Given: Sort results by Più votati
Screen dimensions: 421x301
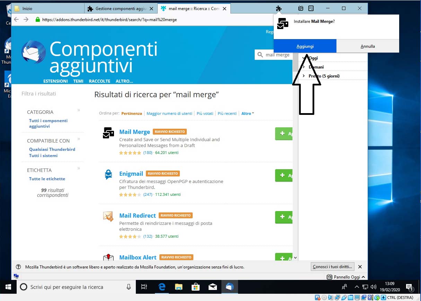Looking at the screenshot, I should 205,113.
